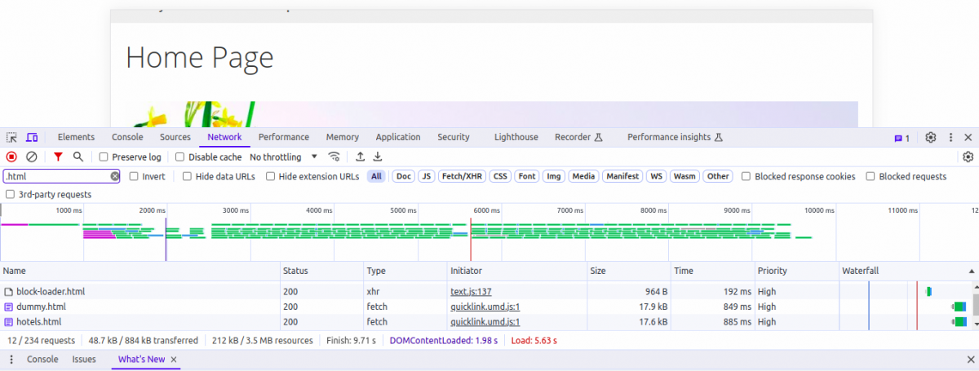Filter requests by Doc type
Image resolution: width=979 pixels, height=371 pixels.
tap(403, 176)
